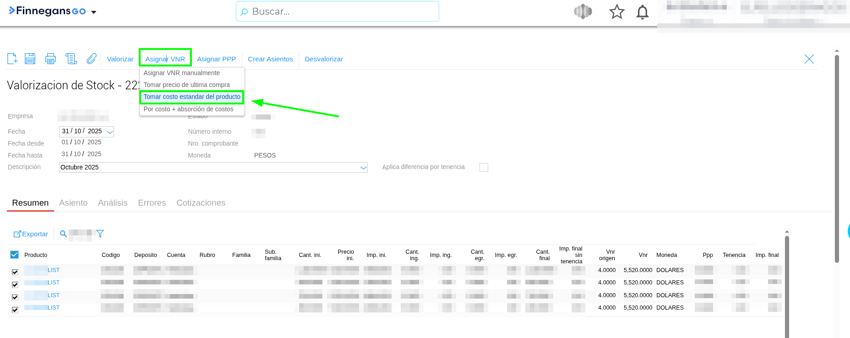850x338 pixels.
Task: Click the Crear Asientos button
Action: tap(270, 59)
